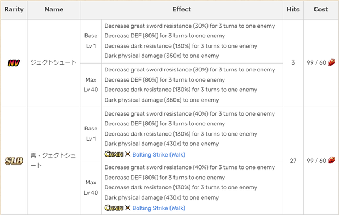Click dark resistance (130%) in SLB Max Lv 40
This screenshot has width=340, height=215.
(181, 187)
